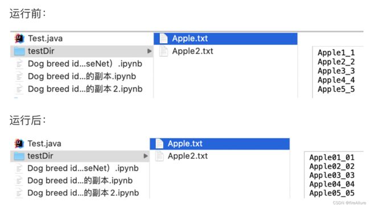Click Apple1_1 line in top preview

click(336, 52)
